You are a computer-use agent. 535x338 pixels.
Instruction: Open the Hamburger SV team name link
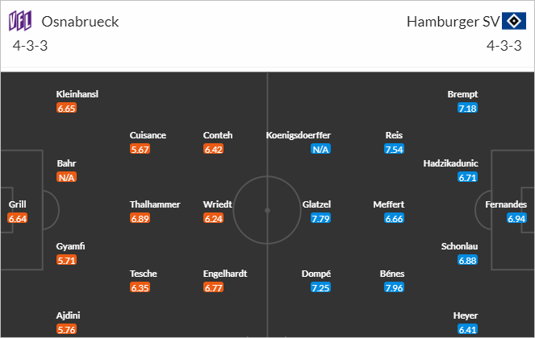click(x=453, y=22)
